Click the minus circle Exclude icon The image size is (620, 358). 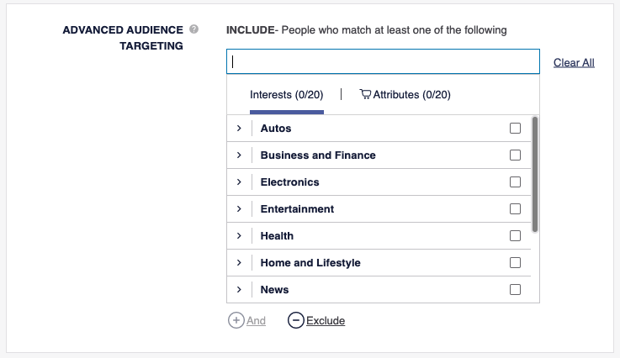(295, 320)
